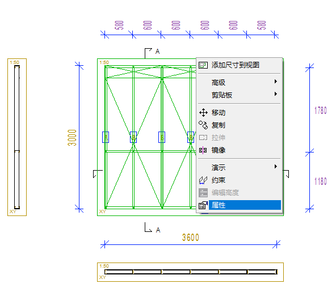Click the 1:50 scale label in main view
The height and width of the screenshot is (292, 336).
(x=104, y=62)
